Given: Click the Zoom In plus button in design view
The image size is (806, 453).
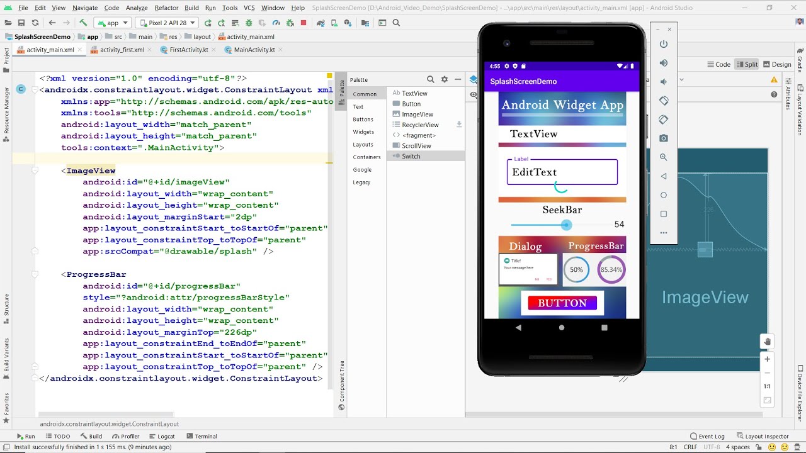Looking at the screenshot, I should point(767,359).
